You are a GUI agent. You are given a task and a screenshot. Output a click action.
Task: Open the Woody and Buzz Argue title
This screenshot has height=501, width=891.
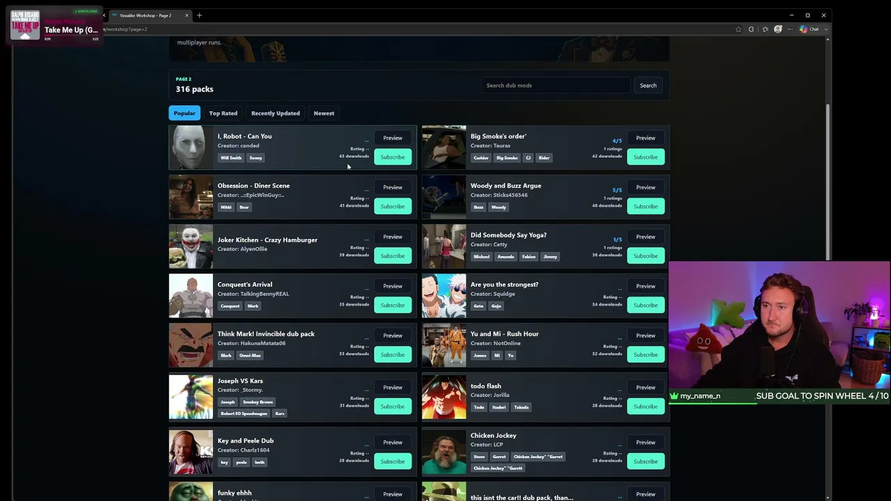pos(506,186)
